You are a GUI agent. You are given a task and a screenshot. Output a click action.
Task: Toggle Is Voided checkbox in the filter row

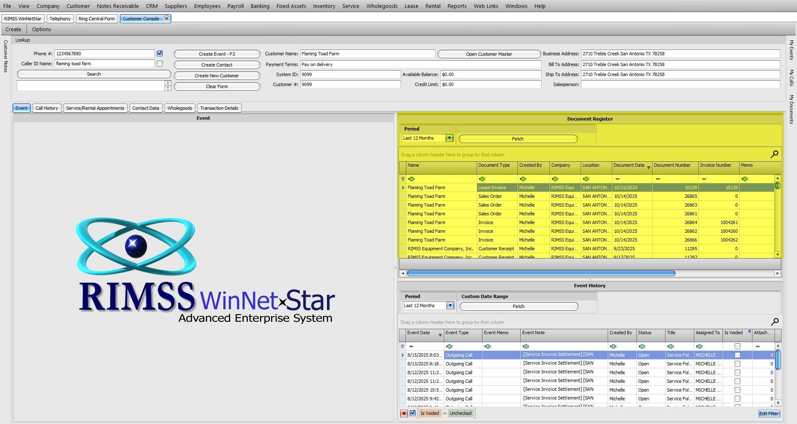tap(738, 346)
